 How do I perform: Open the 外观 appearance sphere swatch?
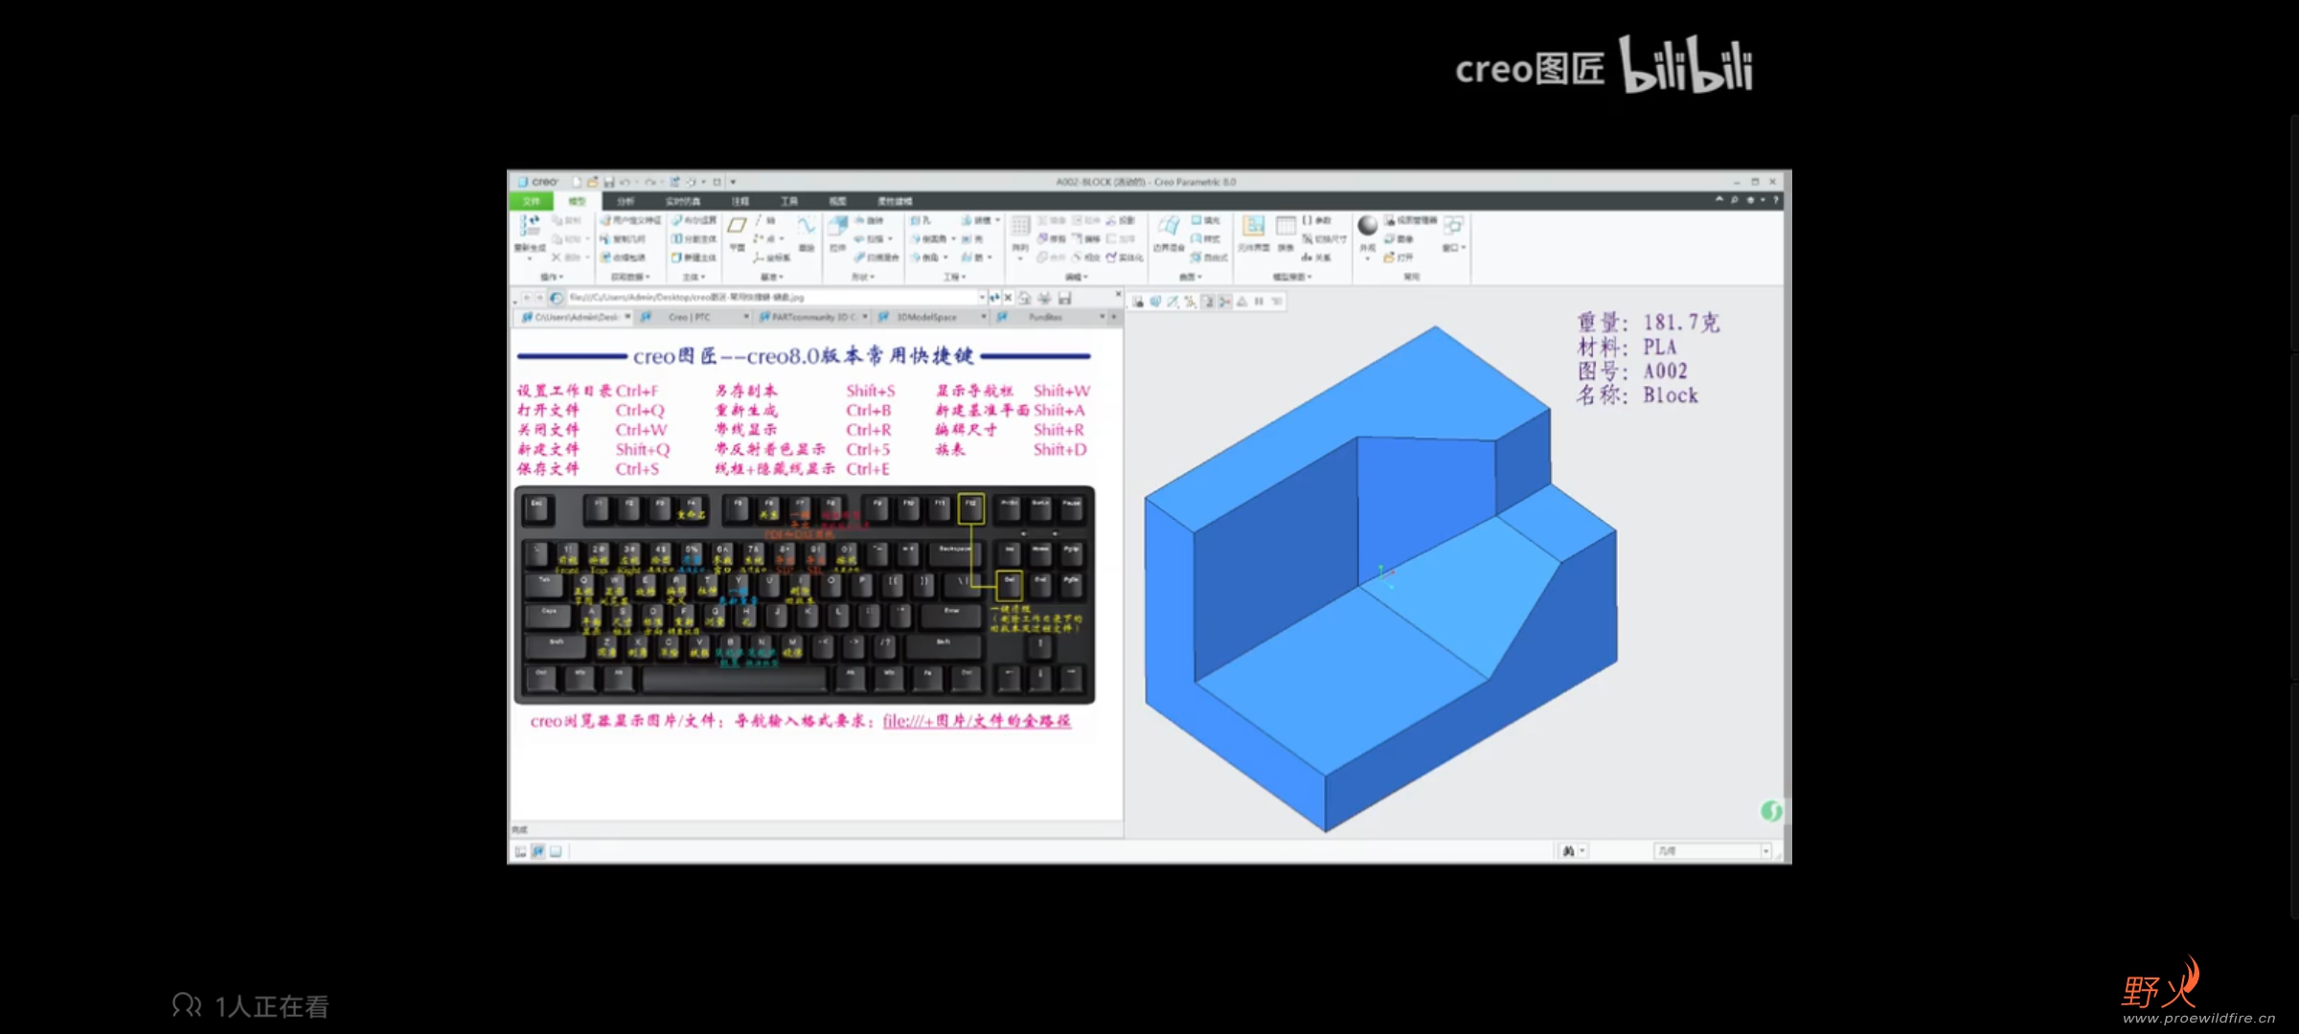1367,226
